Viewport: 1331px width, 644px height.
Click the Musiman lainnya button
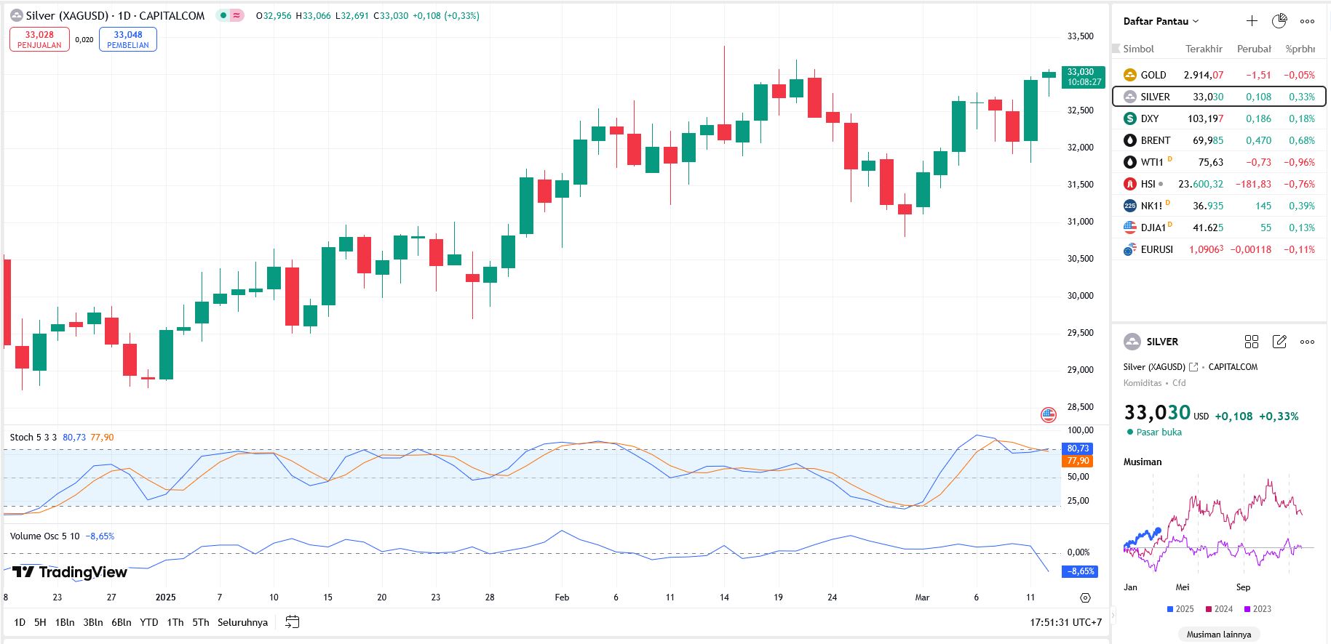(1219, 635)
